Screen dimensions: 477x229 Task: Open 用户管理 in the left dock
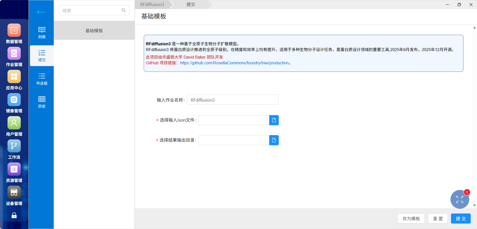click(14, 126)
